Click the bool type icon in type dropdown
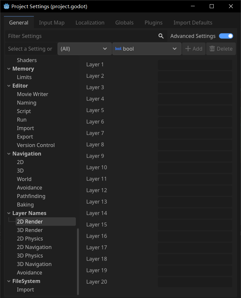The height and width of the screenshot is (298, 241). click(x=118, y=49)
